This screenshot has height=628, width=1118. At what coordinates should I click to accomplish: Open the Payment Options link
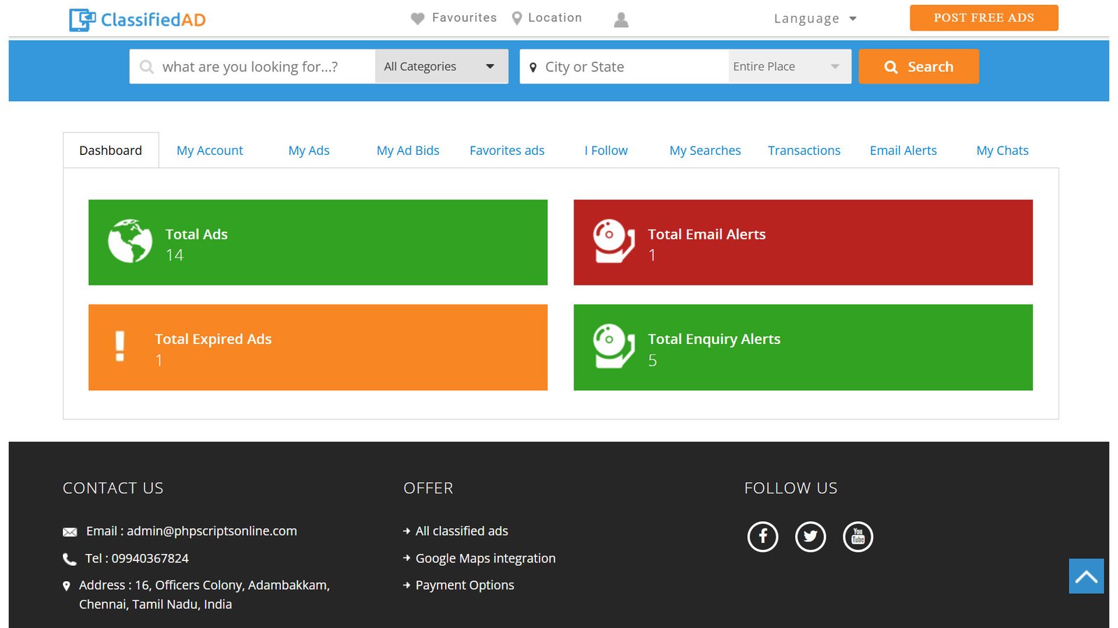465,585
